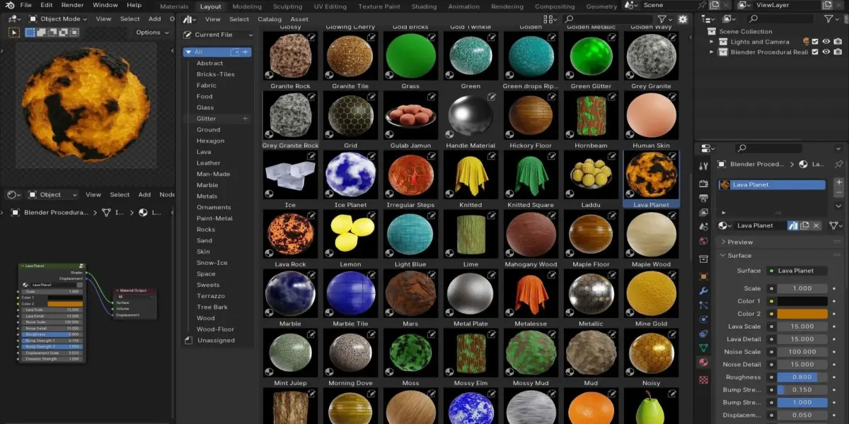Open the Modifiers wrench tab icon

point(703,290)
